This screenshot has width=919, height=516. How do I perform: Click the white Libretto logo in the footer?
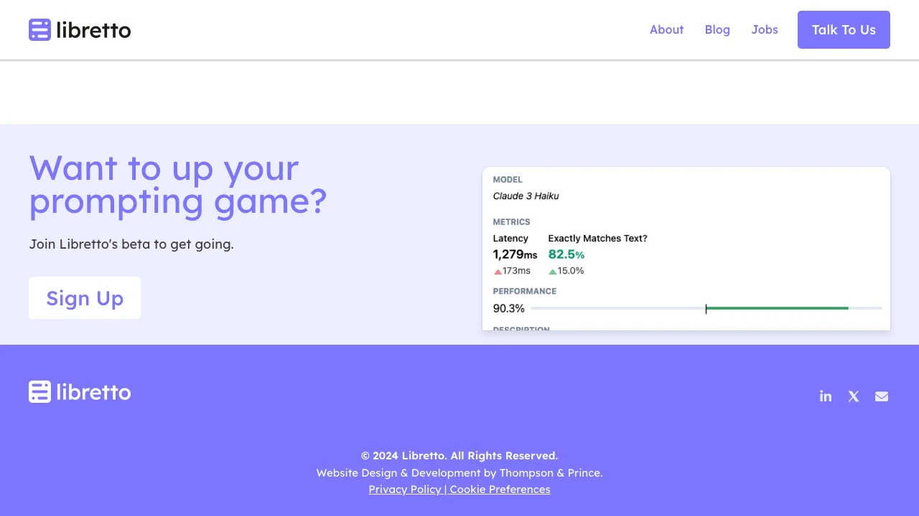pyautogui.click(x=80, y=392)
